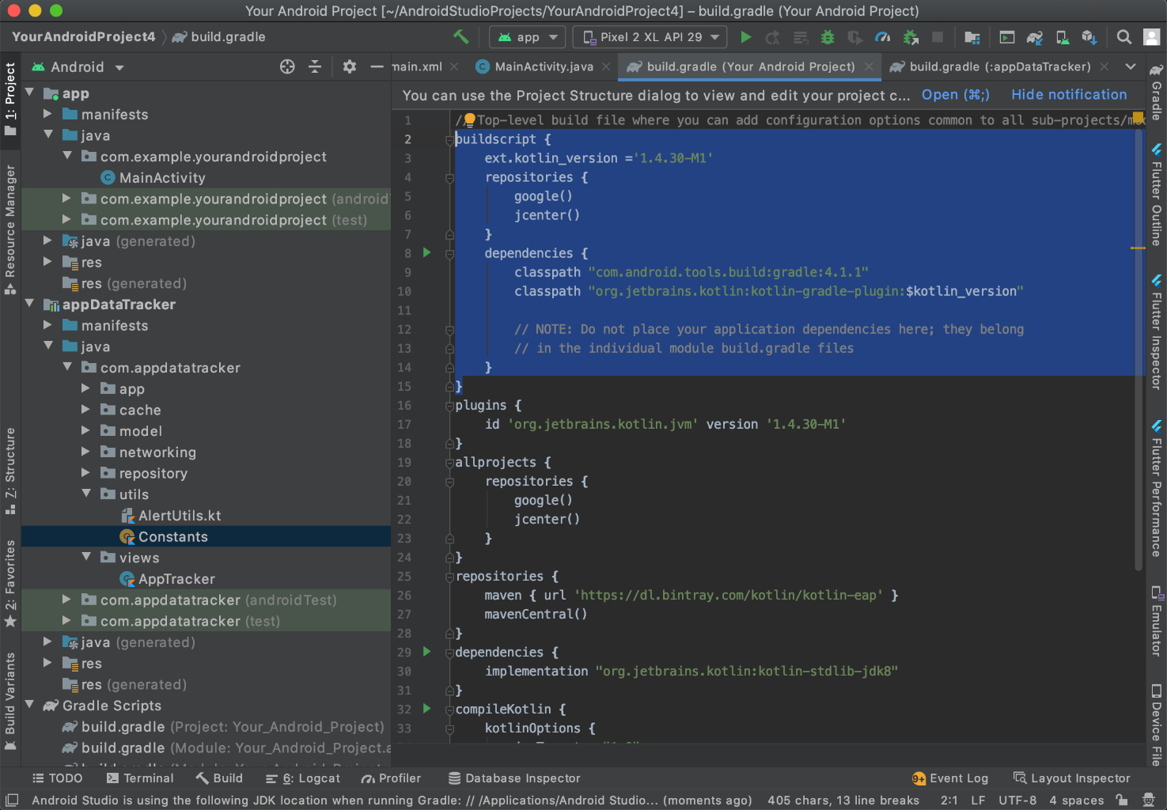Viewport: 1167px width, 810px height.
Task: Click Hide notification link
Action: click(1069, 95)
